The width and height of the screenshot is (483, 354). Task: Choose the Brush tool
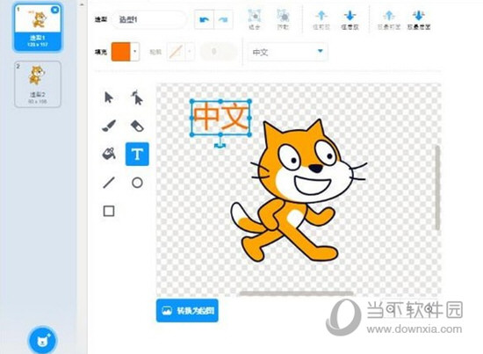point(109,126)
